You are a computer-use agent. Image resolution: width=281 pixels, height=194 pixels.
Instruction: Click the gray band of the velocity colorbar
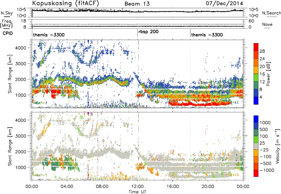[x=256, y=146]
